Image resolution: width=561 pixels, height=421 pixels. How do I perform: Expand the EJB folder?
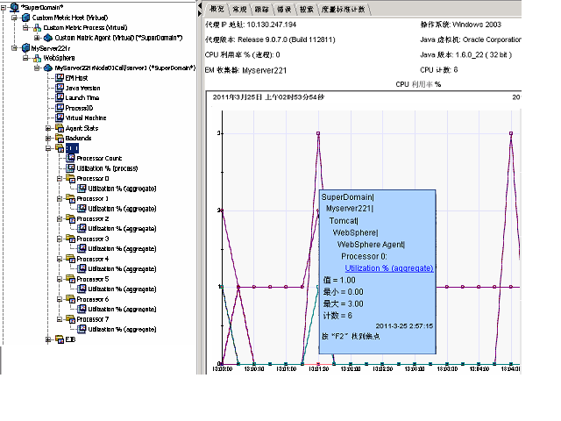click(48, 339)
